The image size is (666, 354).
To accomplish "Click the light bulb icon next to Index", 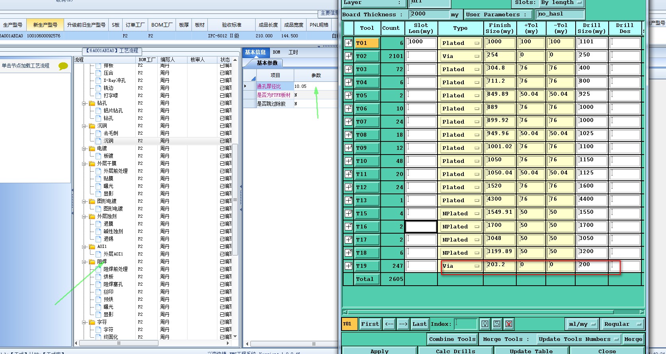I will pyautogui.click(x=485, y=324).
